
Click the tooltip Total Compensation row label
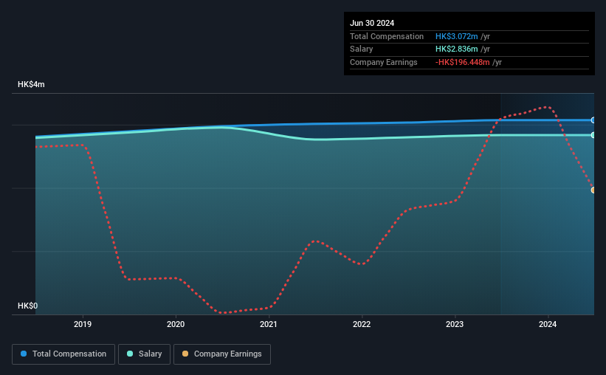click(x=387, y=36)
